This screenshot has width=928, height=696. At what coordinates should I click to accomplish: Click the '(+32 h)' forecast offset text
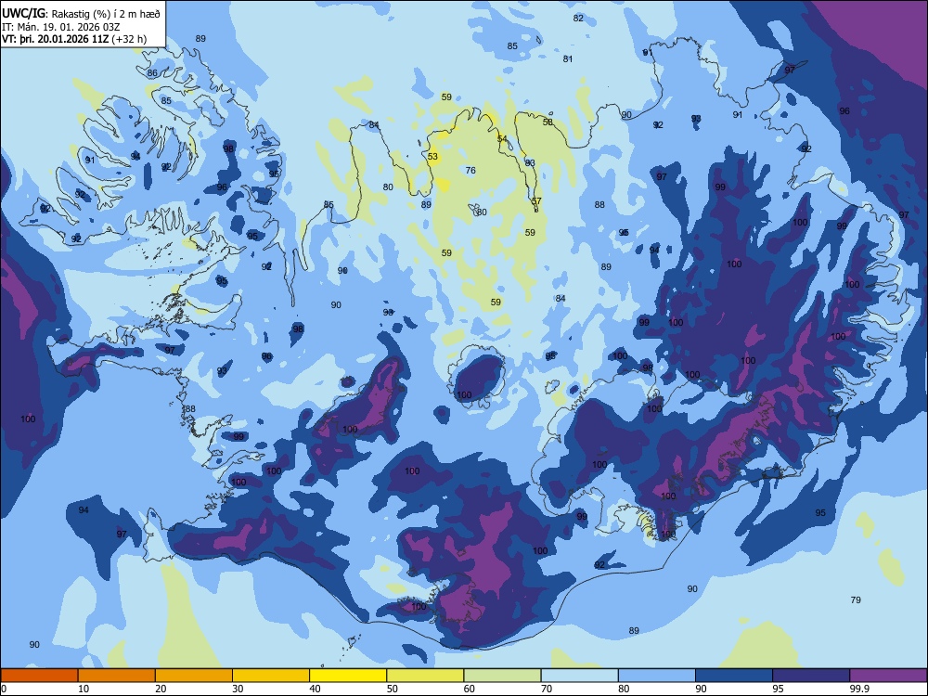pyautogui.click(x=129, y=39)
